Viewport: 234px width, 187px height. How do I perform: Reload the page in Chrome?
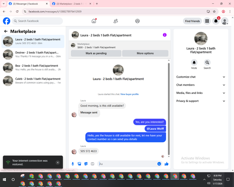(17, 11)
